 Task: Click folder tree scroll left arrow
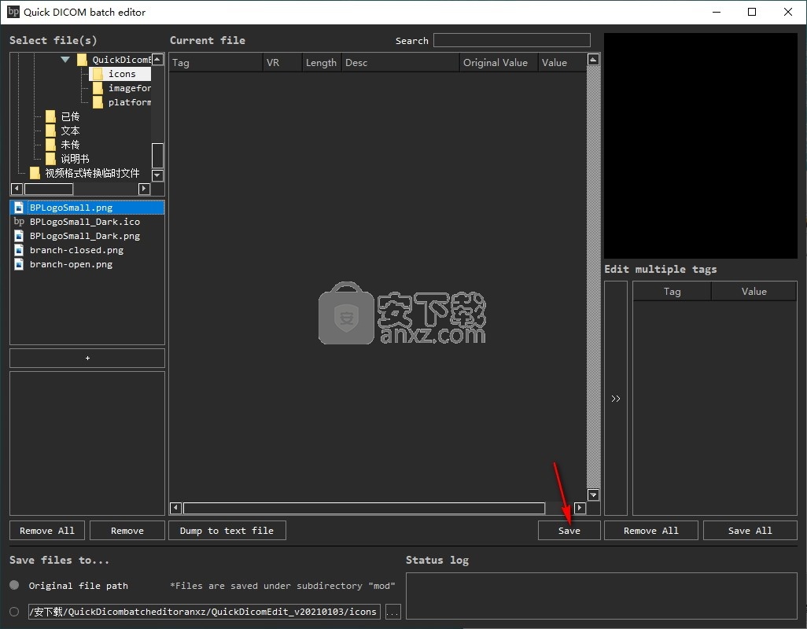pyautogui.click(x=17, y=189)
